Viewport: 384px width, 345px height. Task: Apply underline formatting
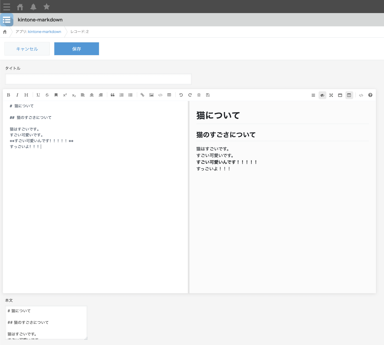click(38, 95)
